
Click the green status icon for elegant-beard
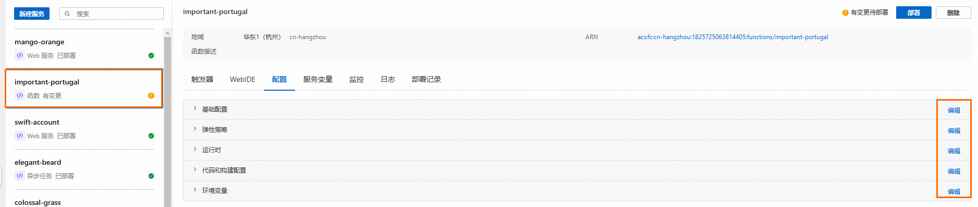151,176
